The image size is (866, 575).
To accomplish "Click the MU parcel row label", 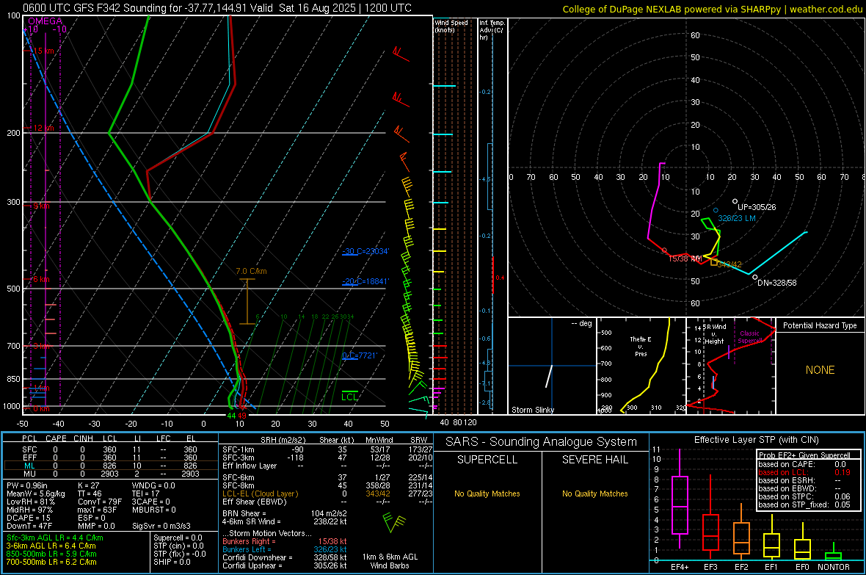I will coord(29,474).
